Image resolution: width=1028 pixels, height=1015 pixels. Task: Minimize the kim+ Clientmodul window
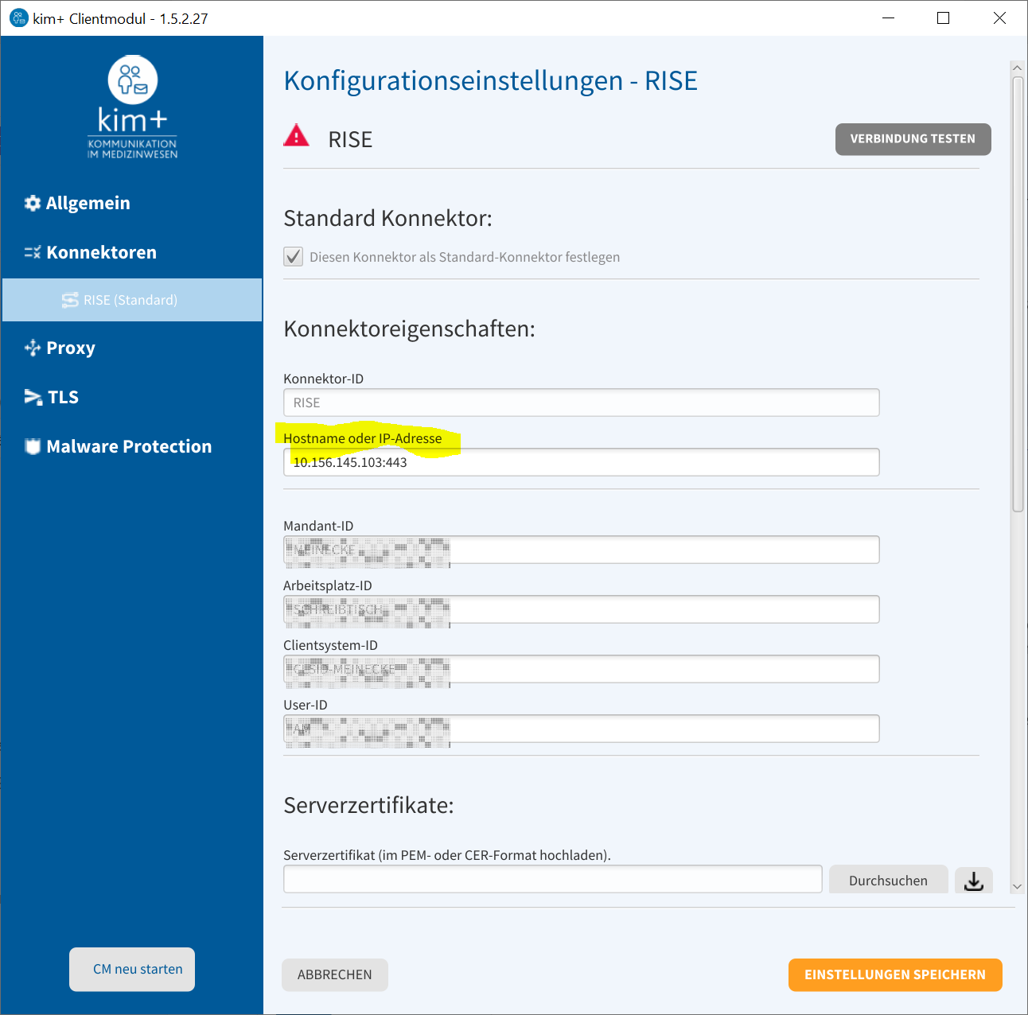coord(889,18)
